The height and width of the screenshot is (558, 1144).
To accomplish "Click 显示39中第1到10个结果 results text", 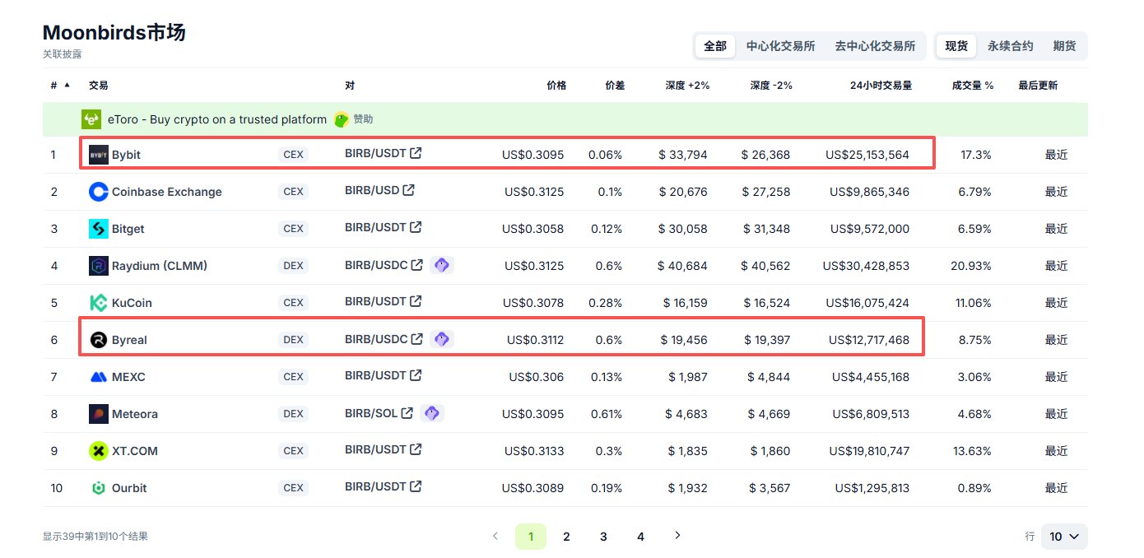I will point(95,537).
